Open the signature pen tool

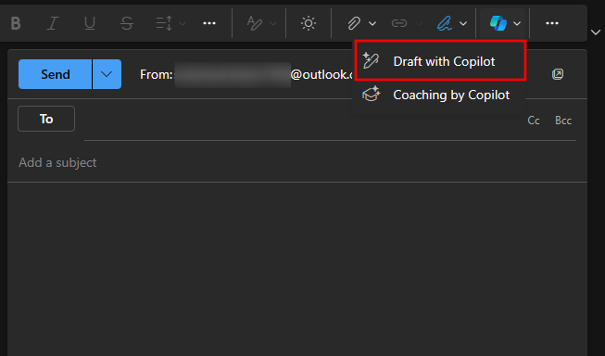pyautogui.click(x=444, y=23)
